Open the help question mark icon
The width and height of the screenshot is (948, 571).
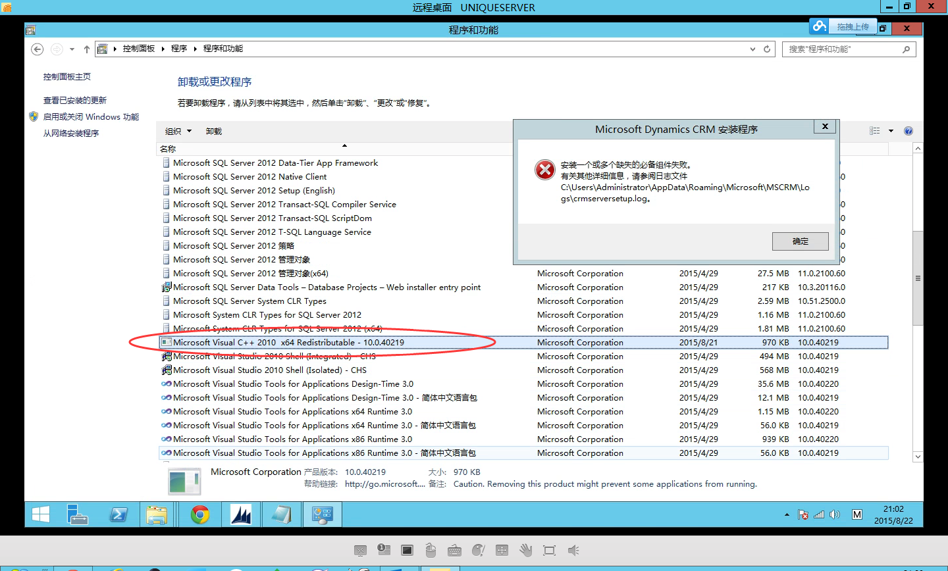908,131
